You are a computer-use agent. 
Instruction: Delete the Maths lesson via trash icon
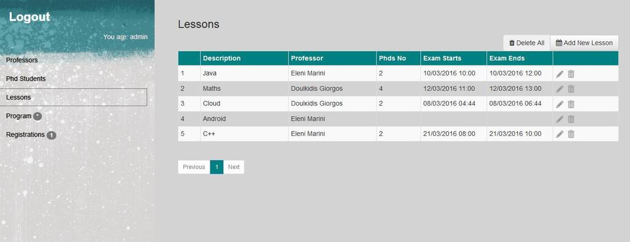(571, 88)
